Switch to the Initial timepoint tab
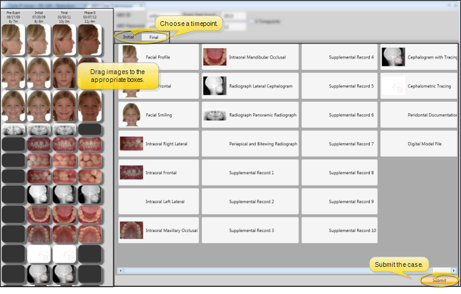 pyautogui.click(x=128, y=37)
